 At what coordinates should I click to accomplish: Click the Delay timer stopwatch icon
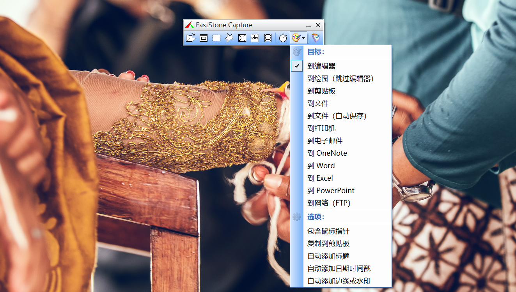[x=283, y=38]
